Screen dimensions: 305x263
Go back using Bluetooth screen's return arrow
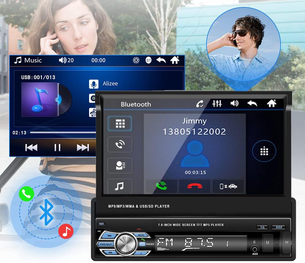252,104
